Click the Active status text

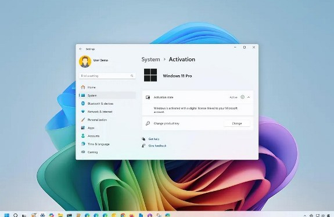click(x=234, y=97)
